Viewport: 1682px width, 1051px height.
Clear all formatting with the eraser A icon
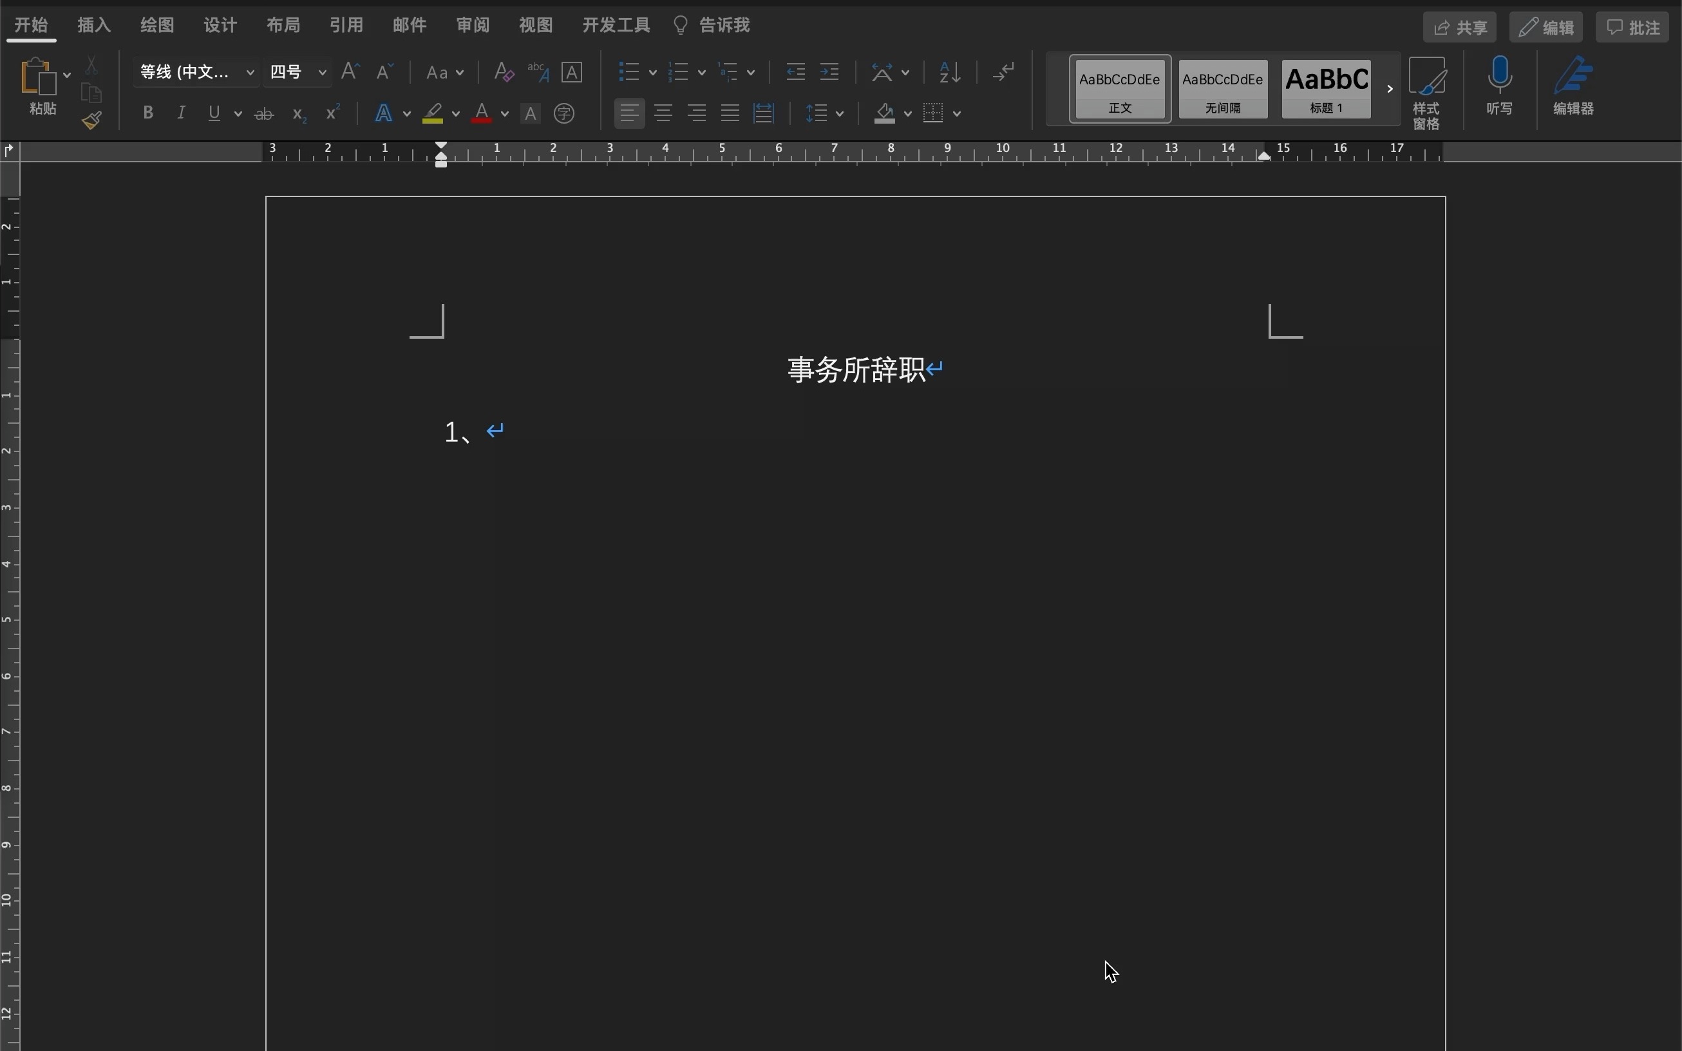pos(503,71)
